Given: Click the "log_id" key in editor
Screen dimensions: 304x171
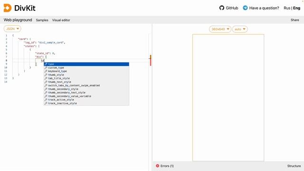Looking at the screenshot, I should point(30,42).
